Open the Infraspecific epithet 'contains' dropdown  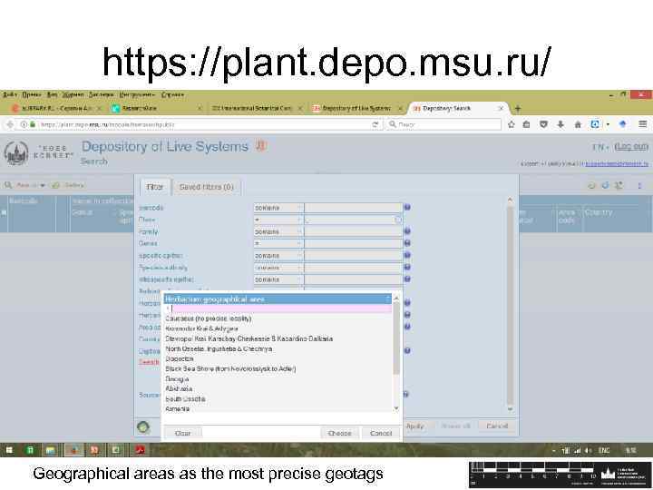click(278, 279)
